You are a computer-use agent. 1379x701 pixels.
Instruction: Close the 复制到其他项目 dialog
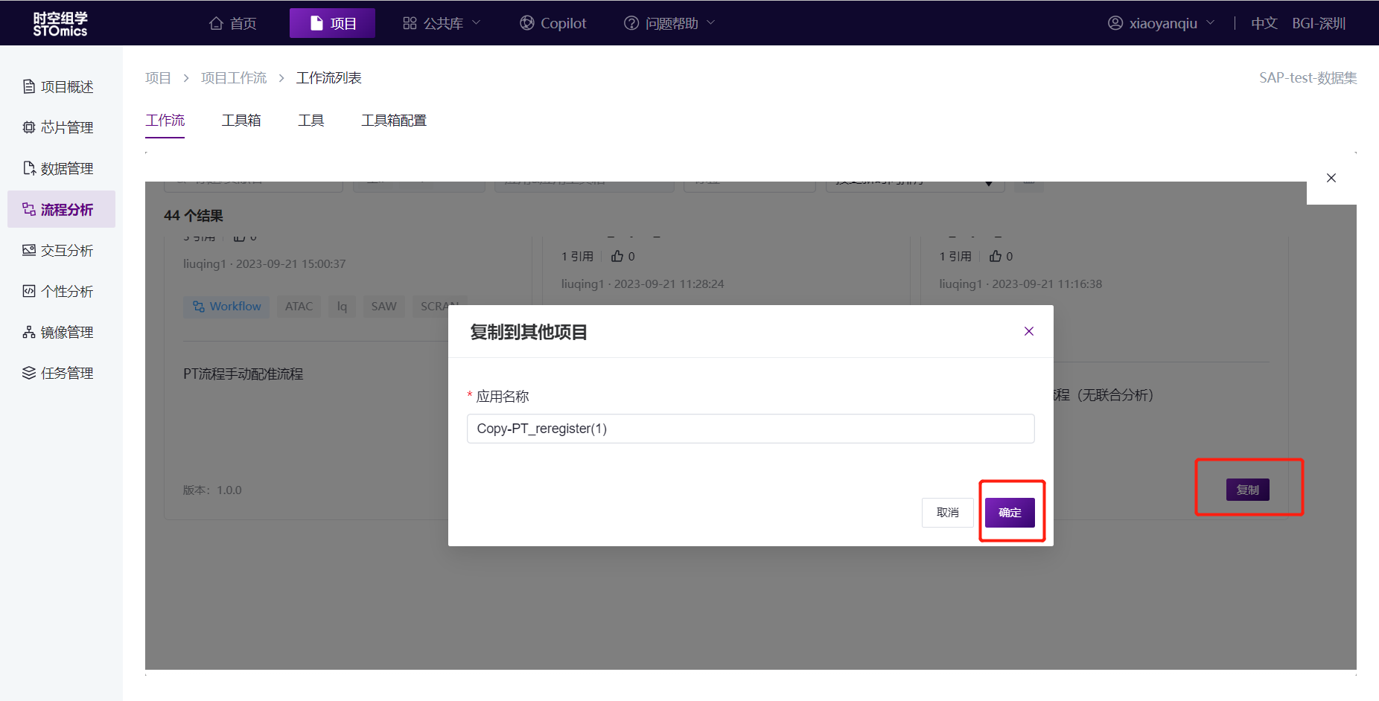[x=1028, y=331]
